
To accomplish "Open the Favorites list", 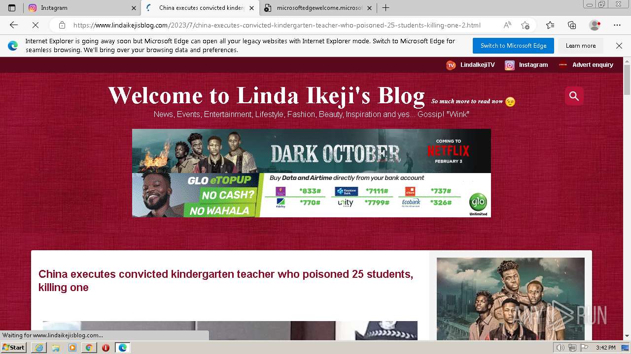I will point(550,25).
